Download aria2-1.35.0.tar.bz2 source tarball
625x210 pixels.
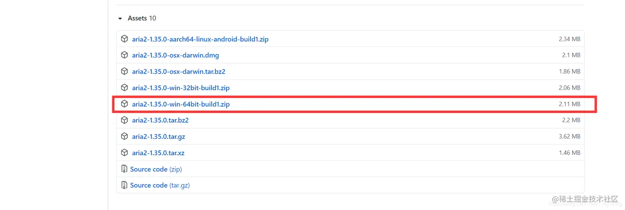(160, 120)
